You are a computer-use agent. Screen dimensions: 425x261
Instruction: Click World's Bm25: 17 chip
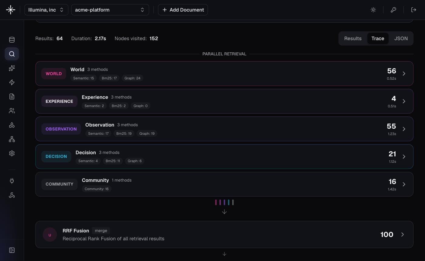point(109,78)
